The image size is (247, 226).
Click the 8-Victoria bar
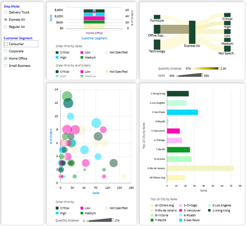coord(179,159)
